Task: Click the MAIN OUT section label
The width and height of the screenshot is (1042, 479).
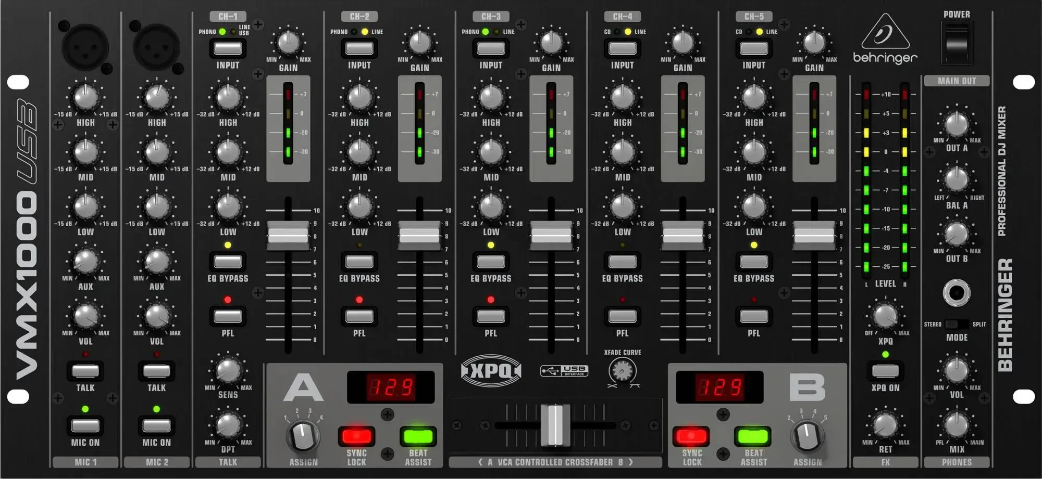Action: click(x=957, y=81)
